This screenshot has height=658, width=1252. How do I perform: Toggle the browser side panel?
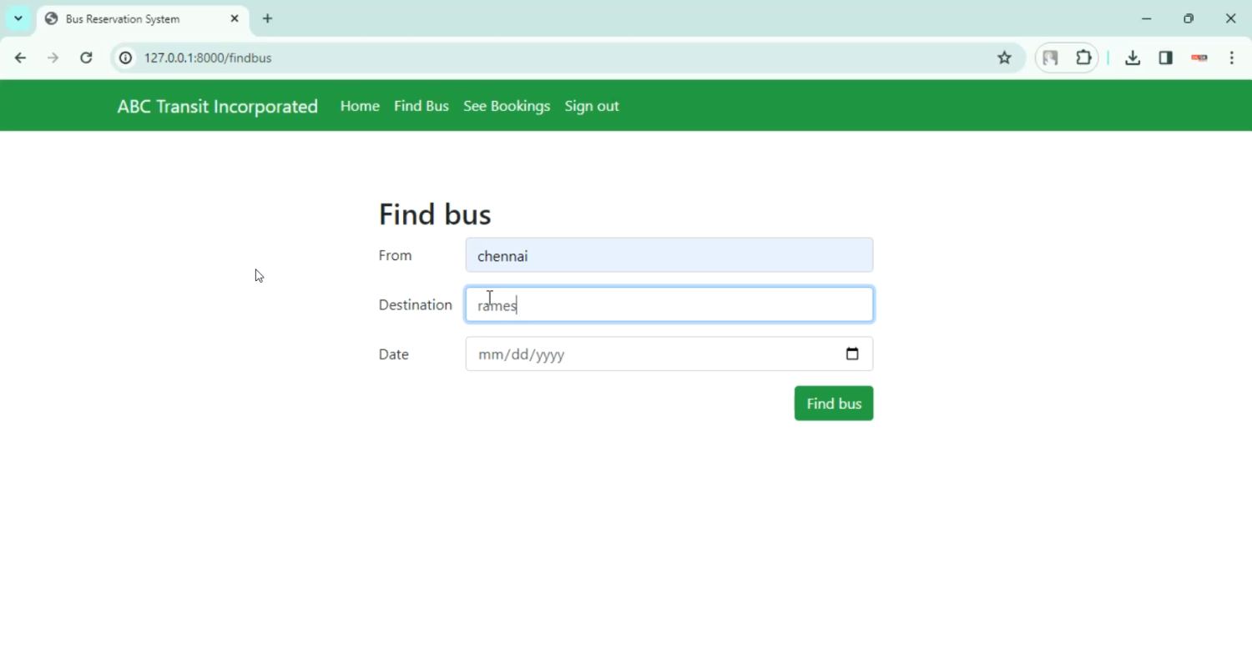coord(1166,58)
